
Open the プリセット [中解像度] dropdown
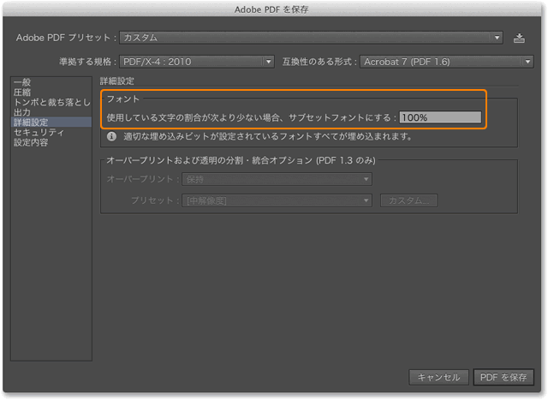[277, 200]
